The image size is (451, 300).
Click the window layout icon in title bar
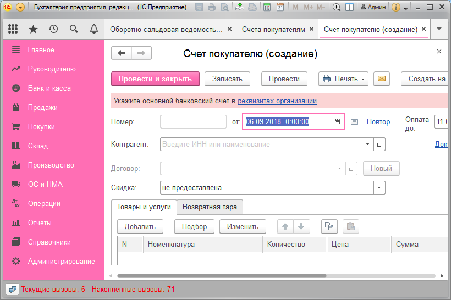[349, 7]
